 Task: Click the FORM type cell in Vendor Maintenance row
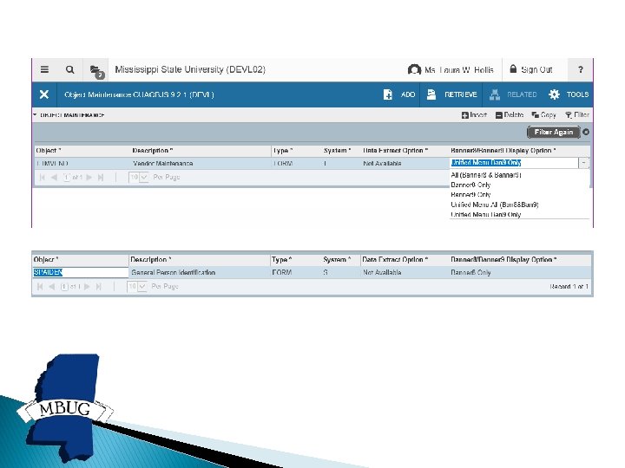click(x=283, y=164)
